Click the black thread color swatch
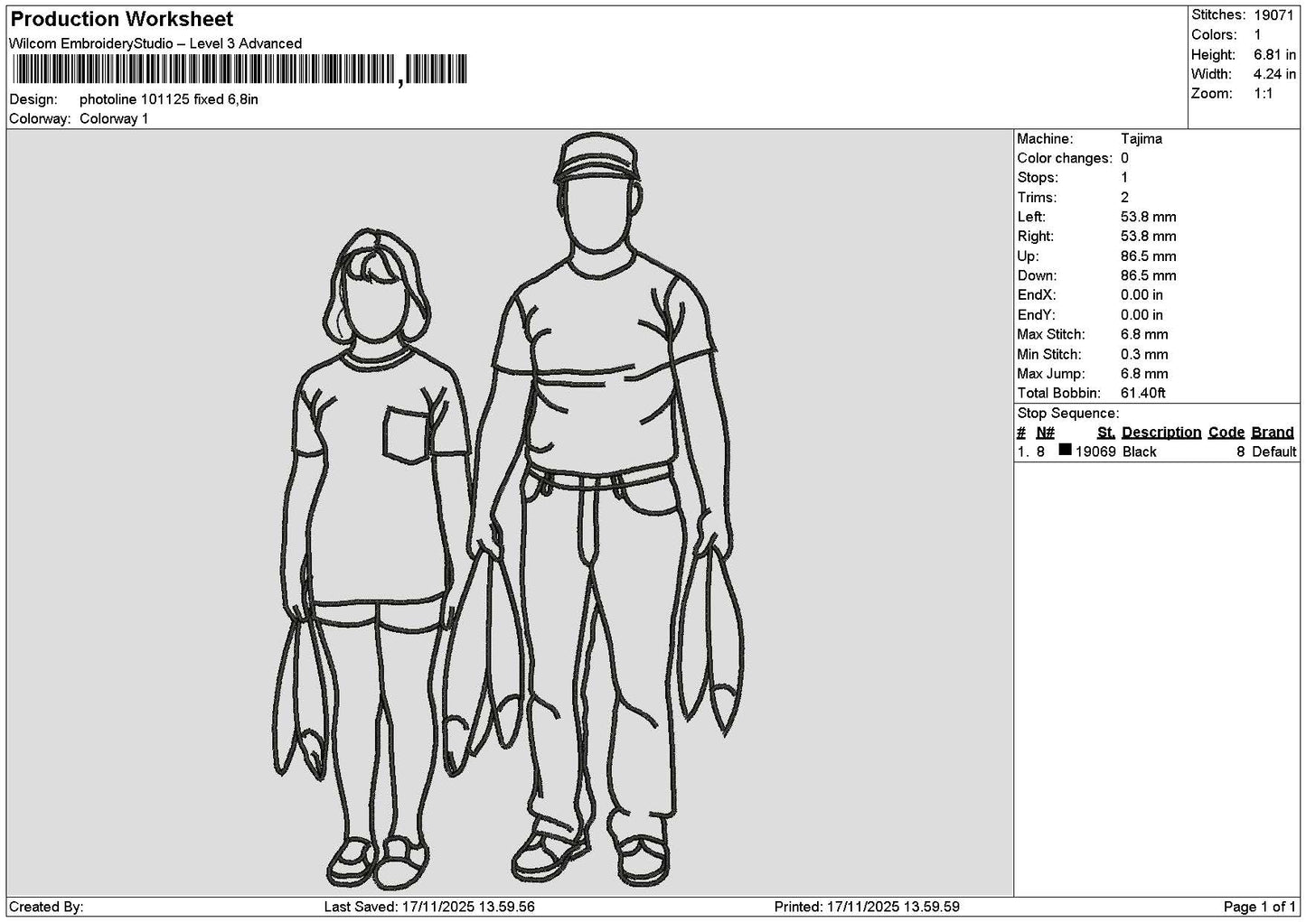Viewport: 1306px width, 922px height. click(1065, 450)
